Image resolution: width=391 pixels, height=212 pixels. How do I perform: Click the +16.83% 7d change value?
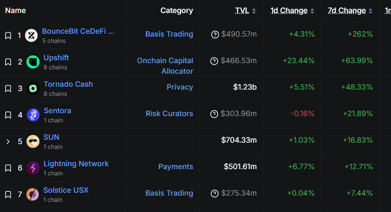358,140
